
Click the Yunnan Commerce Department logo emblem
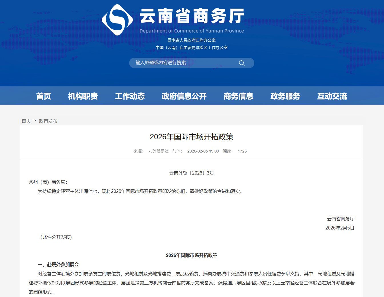(117, 20)
